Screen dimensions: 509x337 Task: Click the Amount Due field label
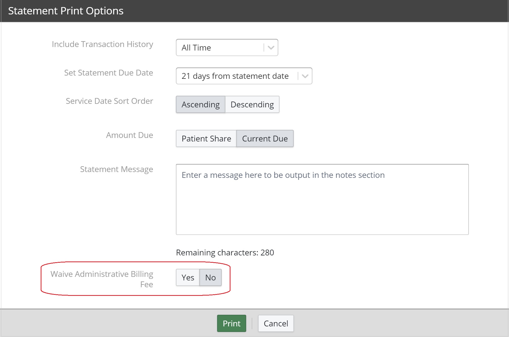129,135
